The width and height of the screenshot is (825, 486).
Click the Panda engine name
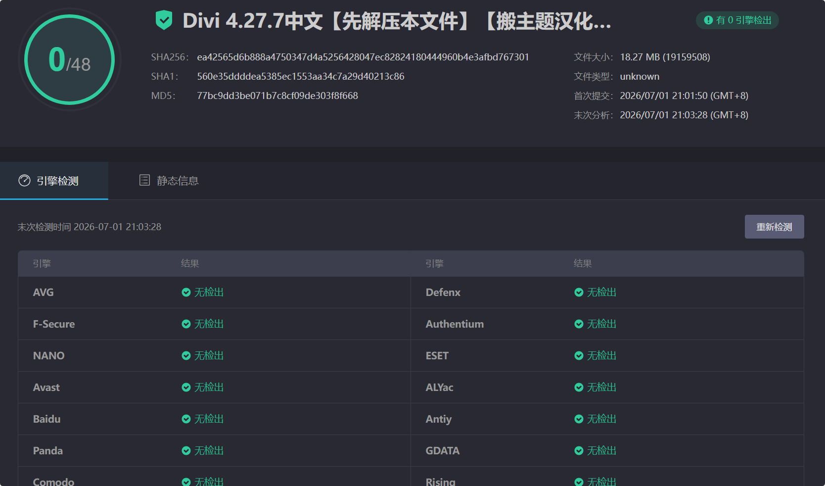coord(47,451)
